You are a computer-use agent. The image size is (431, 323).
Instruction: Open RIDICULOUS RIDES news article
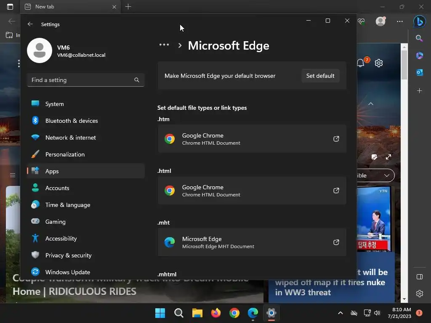pos(74,291)
